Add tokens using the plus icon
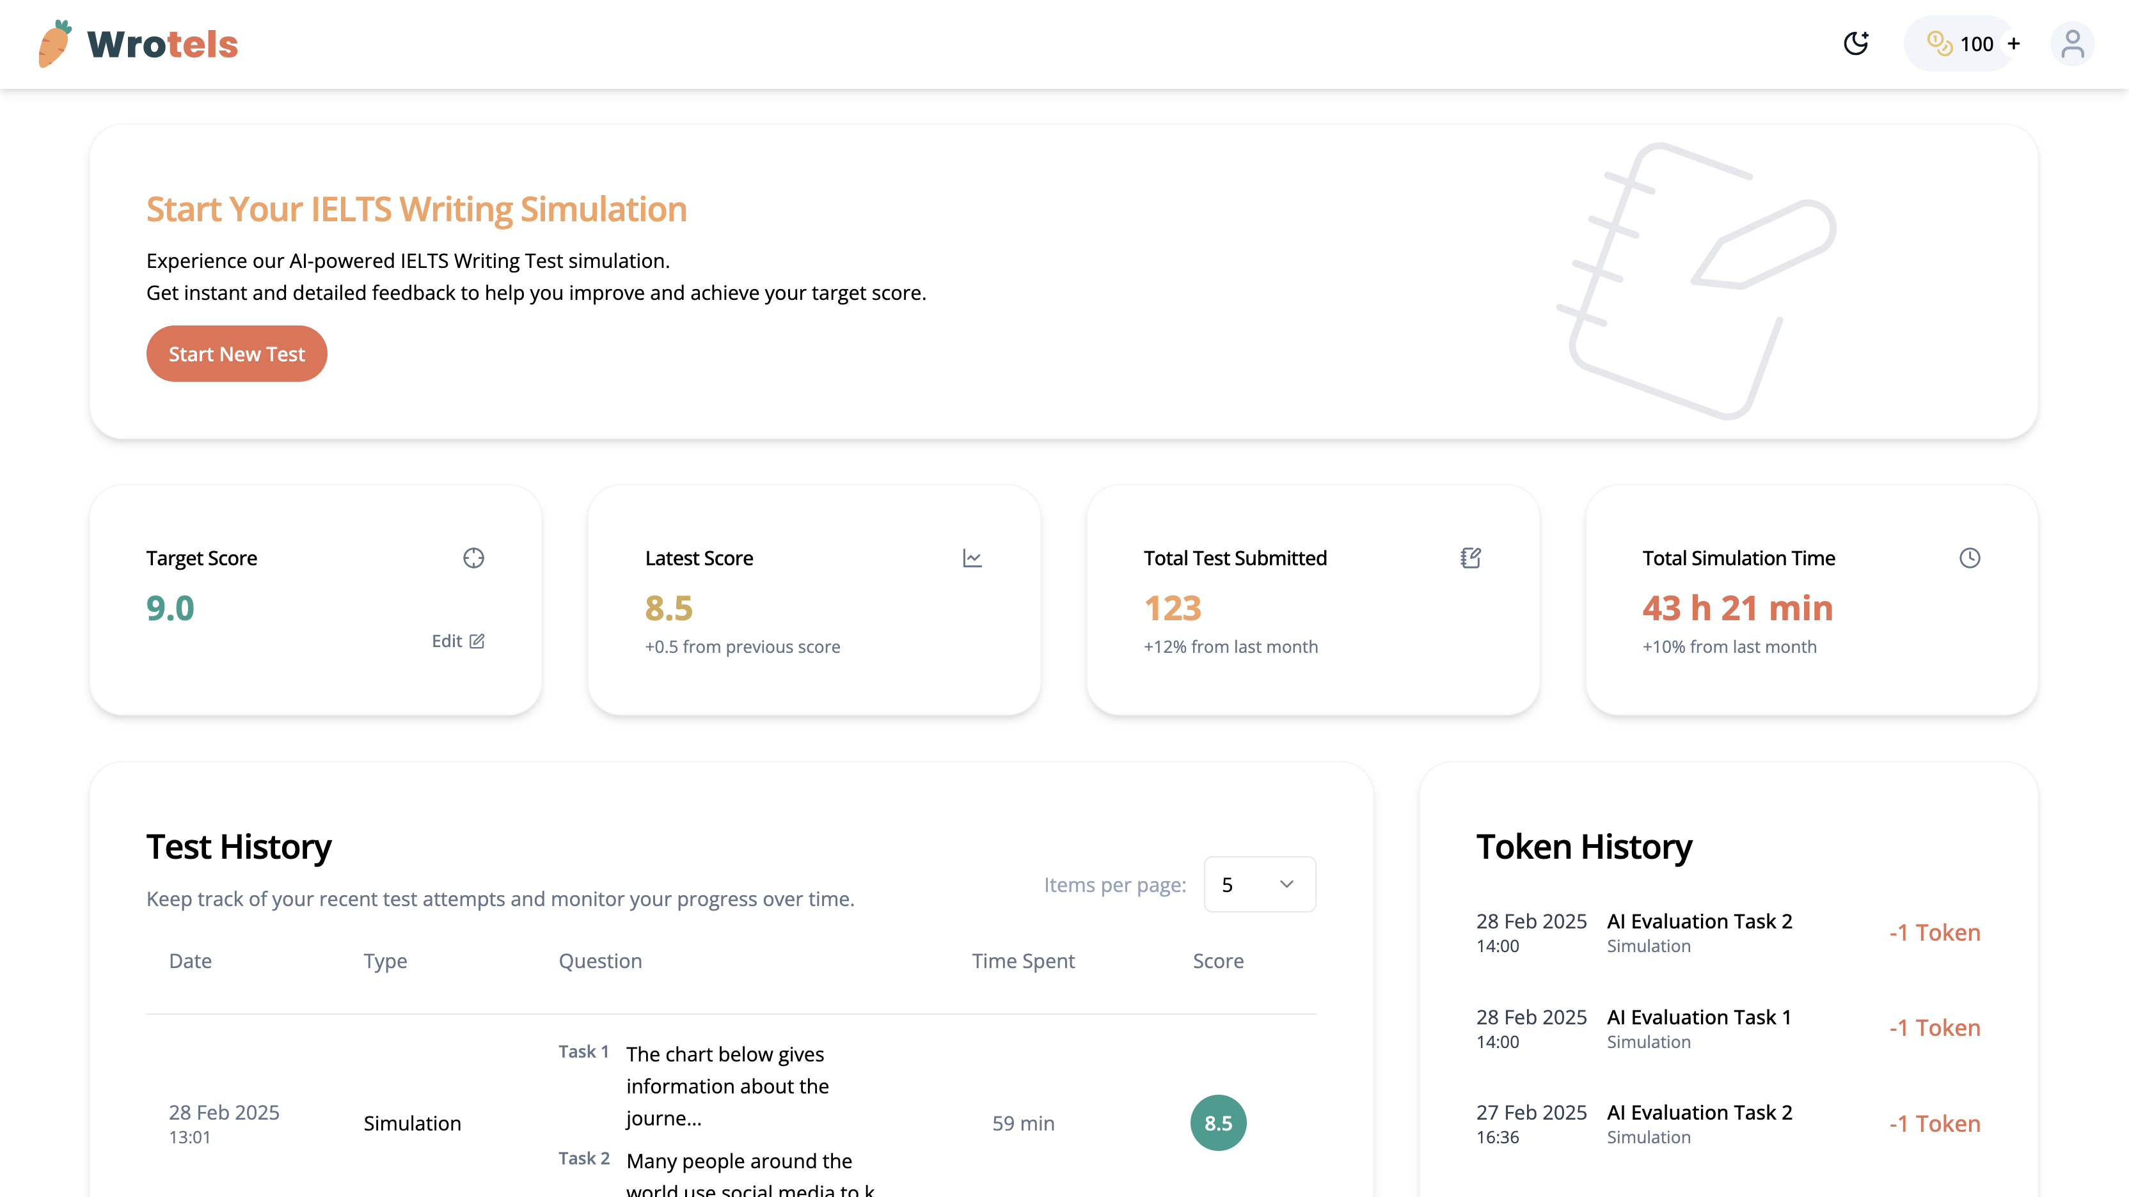The image size is (2129, 1197). [x=2014, y=43]
